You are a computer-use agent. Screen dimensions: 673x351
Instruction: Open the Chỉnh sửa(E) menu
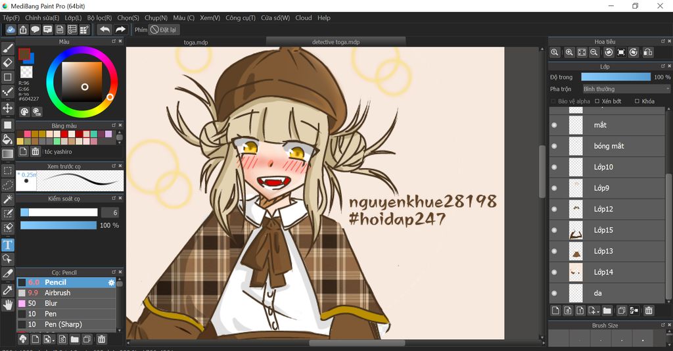(42, 18)
